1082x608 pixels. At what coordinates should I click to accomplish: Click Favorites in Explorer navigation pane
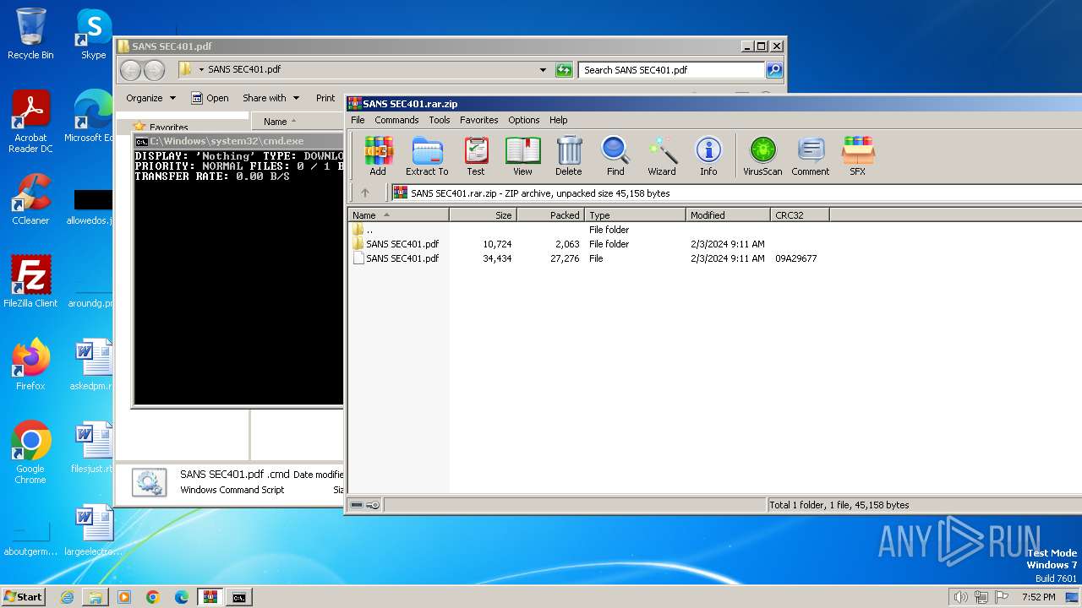[x=168, y=128]
